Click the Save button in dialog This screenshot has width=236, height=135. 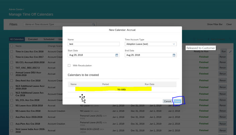click(x=177, y=101)
